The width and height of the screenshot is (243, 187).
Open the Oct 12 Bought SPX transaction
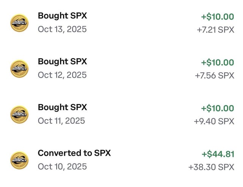tap(62, 62)
